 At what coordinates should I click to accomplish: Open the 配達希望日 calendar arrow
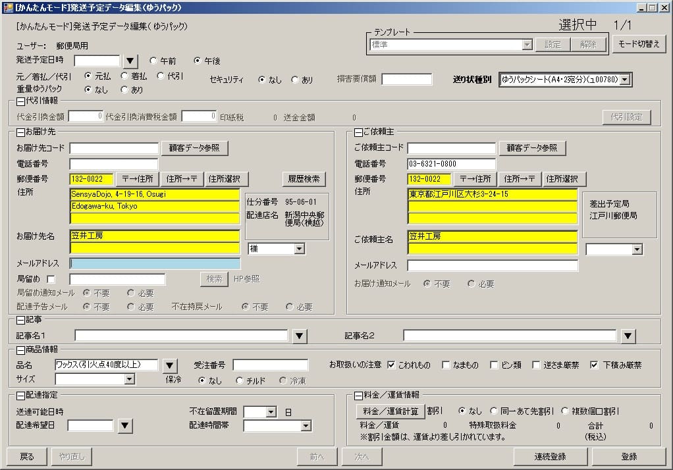click(x=125, y=426)
